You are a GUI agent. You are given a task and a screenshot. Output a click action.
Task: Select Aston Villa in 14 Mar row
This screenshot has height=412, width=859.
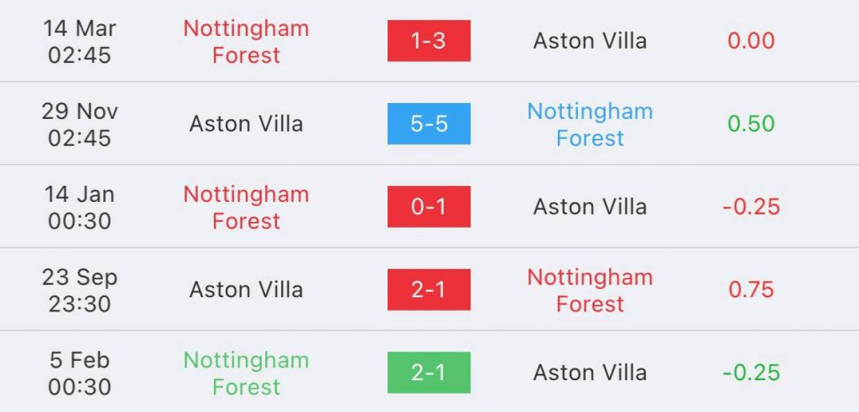tap(590, 41)
